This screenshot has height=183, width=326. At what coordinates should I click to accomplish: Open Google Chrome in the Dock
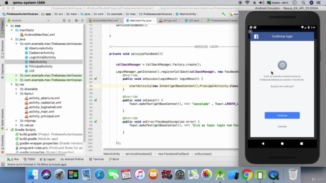pos(247,174)
